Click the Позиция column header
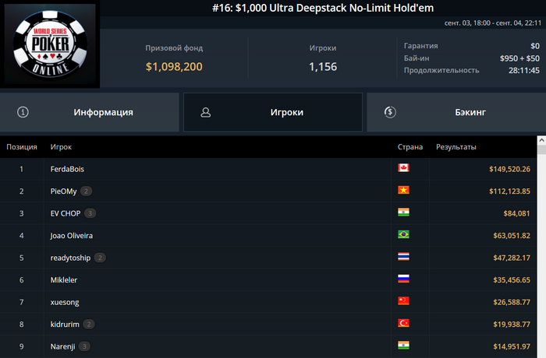Screen dimensions: 546x358 tap(22, 147)
